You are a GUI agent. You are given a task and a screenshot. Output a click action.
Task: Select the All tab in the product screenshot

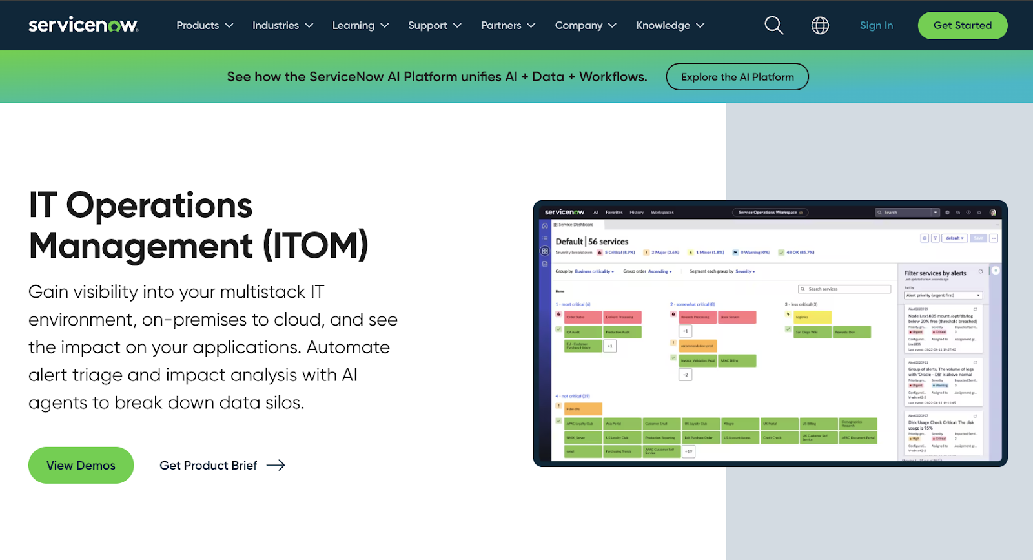596,212
